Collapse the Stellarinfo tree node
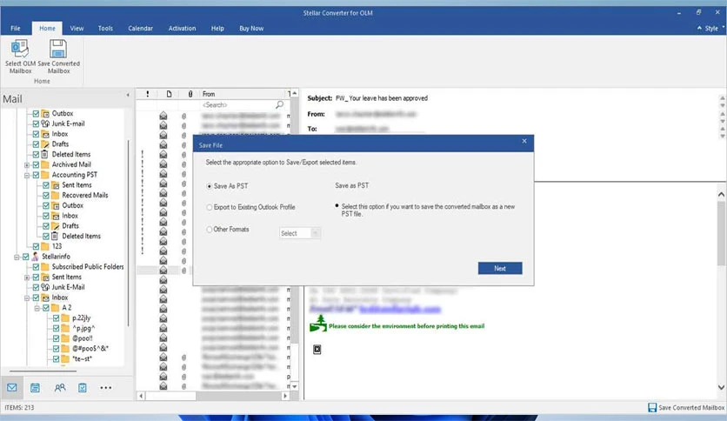 coord(17,257)
